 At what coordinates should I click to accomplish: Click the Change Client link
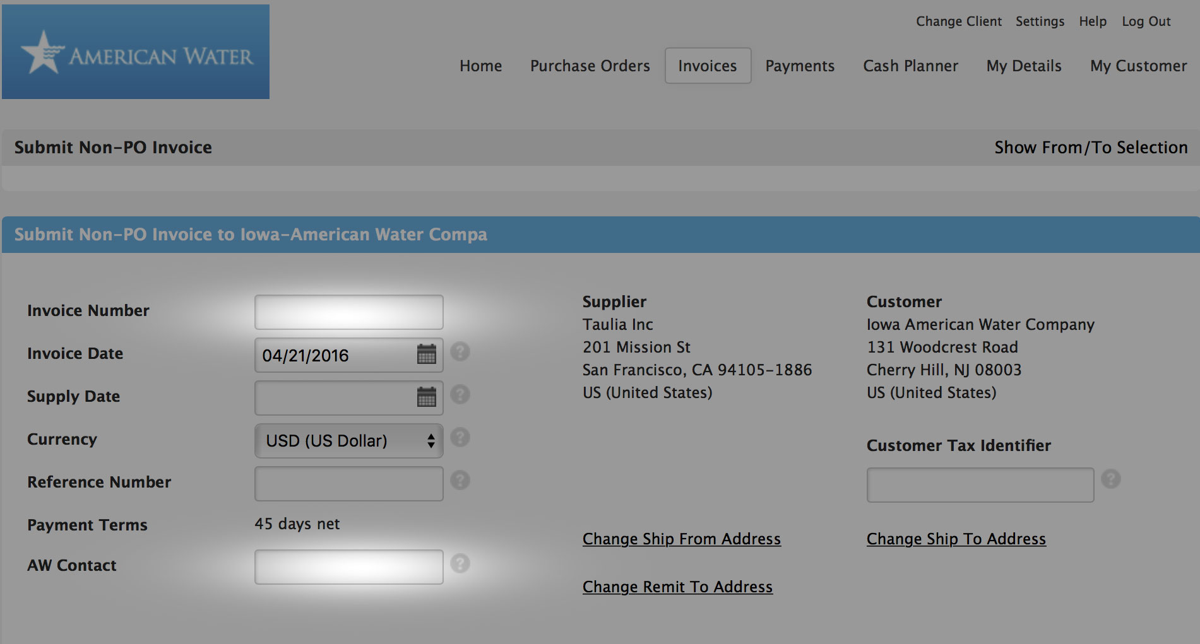pyautogui.click(x=959, y=21)
